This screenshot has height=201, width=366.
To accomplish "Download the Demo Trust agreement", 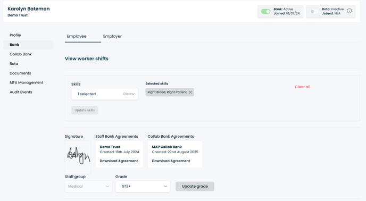I will pos(119,161).
